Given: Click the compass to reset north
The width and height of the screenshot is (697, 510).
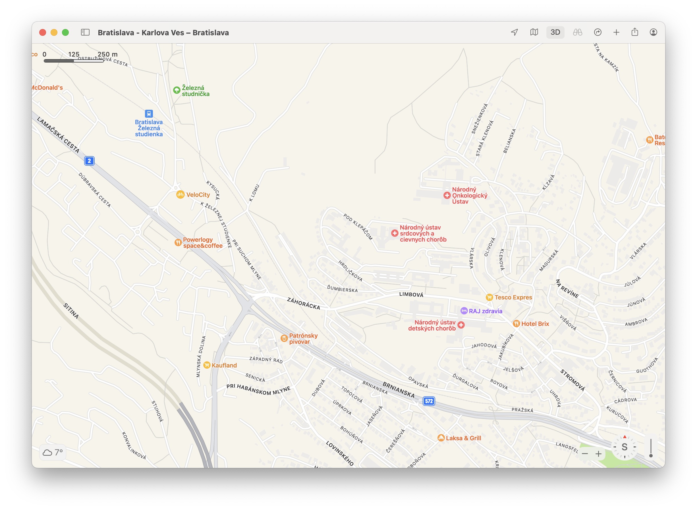Looking at the screenshot, I should [x=625, y=447].
